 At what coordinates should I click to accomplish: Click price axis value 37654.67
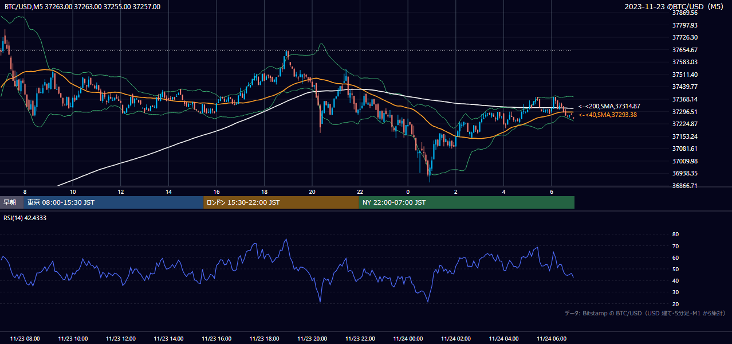point(685,50)
